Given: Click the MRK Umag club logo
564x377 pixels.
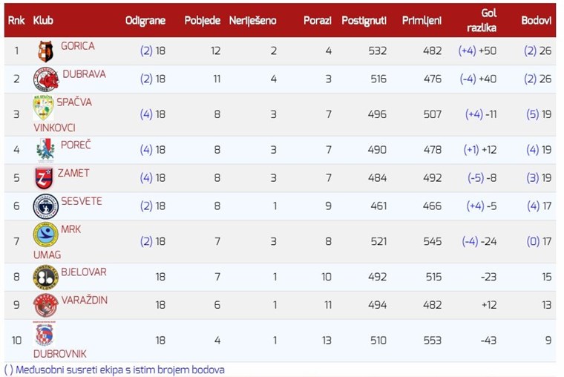Looking at the screenshot, I should pos(45,235).
